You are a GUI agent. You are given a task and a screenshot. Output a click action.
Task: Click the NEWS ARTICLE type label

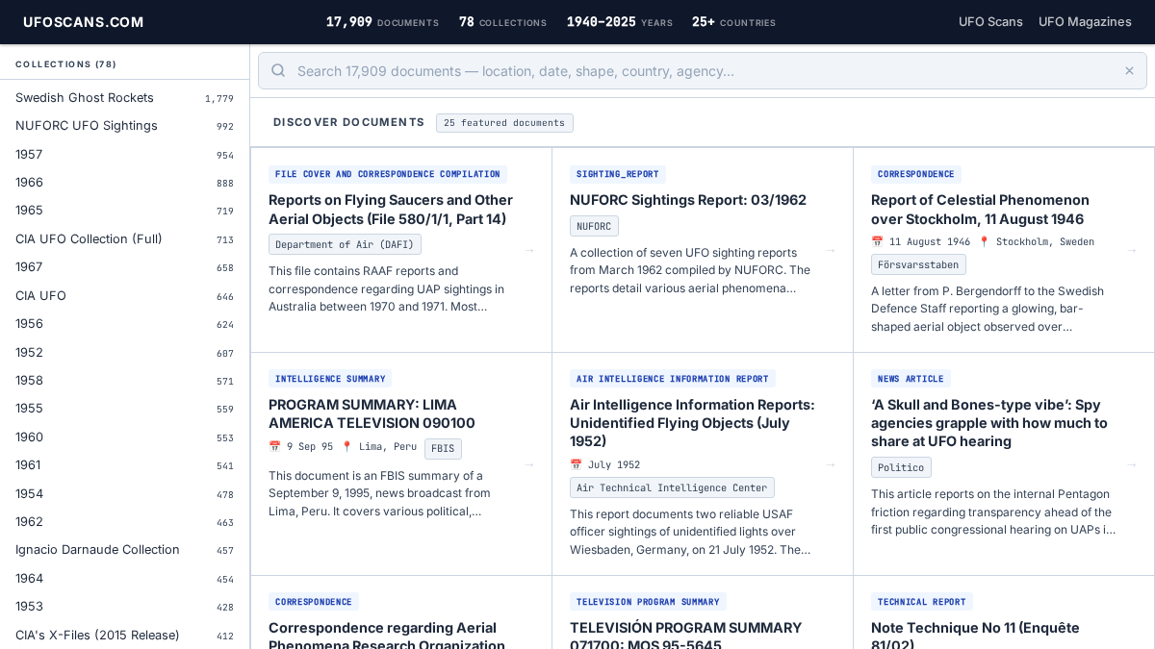click(x=911, y=379)
